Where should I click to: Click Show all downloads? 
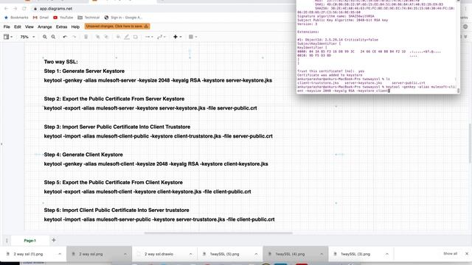tap(450, 254)
